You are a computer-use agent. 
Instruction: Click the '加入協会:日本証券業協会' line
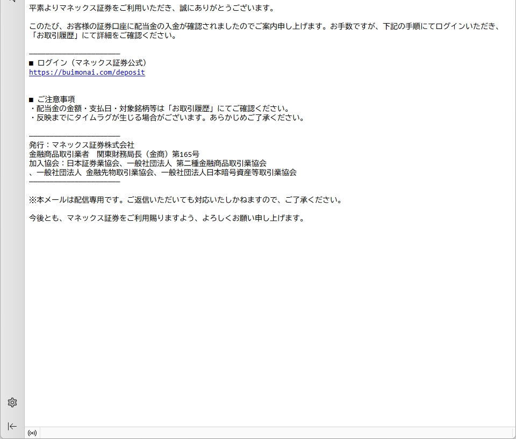click(x=148, y=163)
